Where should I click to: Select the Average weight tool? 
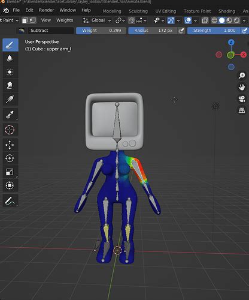tap(10, 72)
